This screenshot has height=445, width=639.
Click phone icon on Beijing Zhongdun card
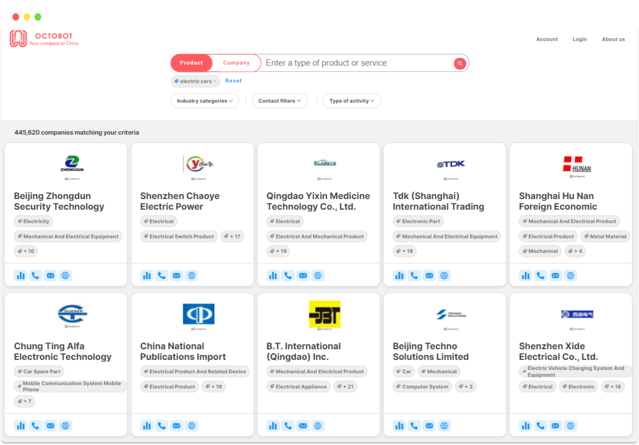point(35,275)
